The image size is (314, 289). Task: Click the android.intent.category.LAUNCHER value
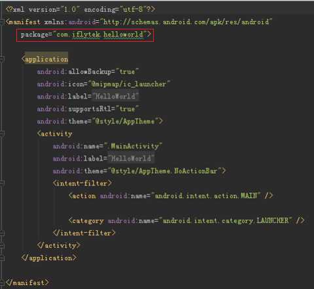(226, 220)
